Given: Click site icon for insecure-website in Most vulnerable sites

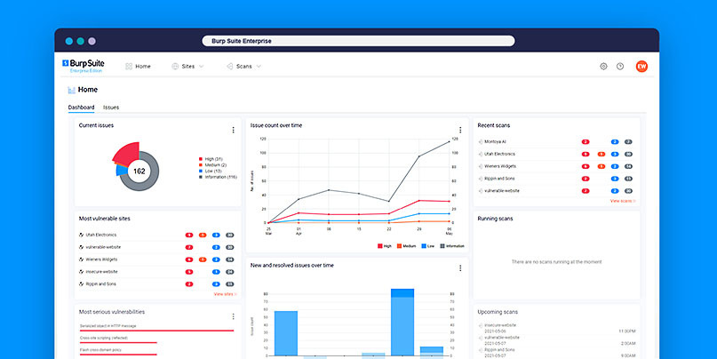Looking at the screenshot, I should coord(82,272).
